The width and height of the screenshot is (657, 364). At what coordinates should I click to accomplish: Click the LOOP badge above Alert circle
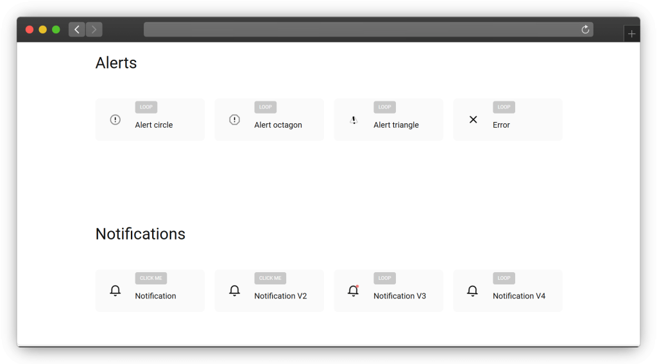click(x=146, y=107)
